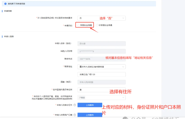Expand the proof material type dropdown arrow

tap(123, 97)
